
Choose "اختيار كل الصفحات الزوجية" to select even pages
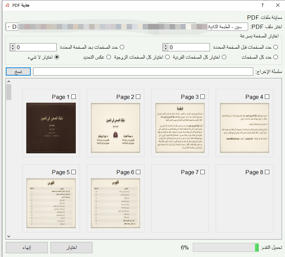[167, 57]
